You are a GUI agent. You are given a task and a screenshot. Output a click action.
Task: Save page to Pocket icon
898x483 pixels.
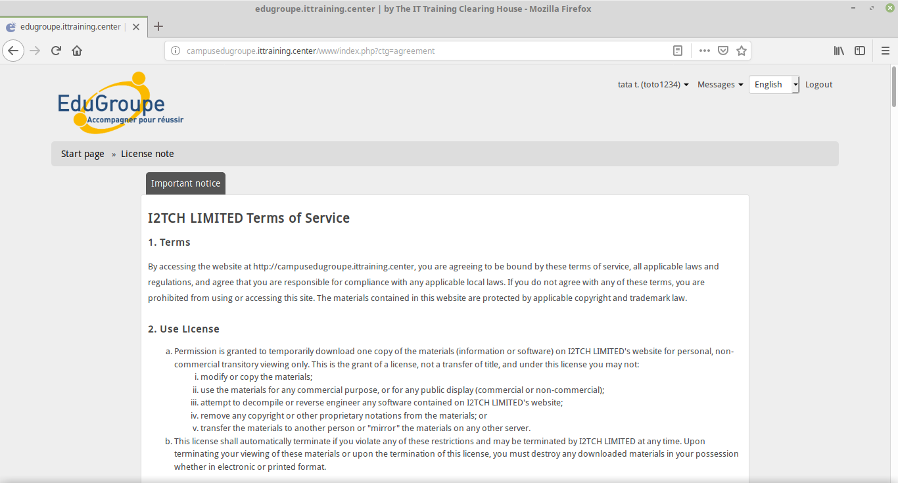[x=722, y=51]
